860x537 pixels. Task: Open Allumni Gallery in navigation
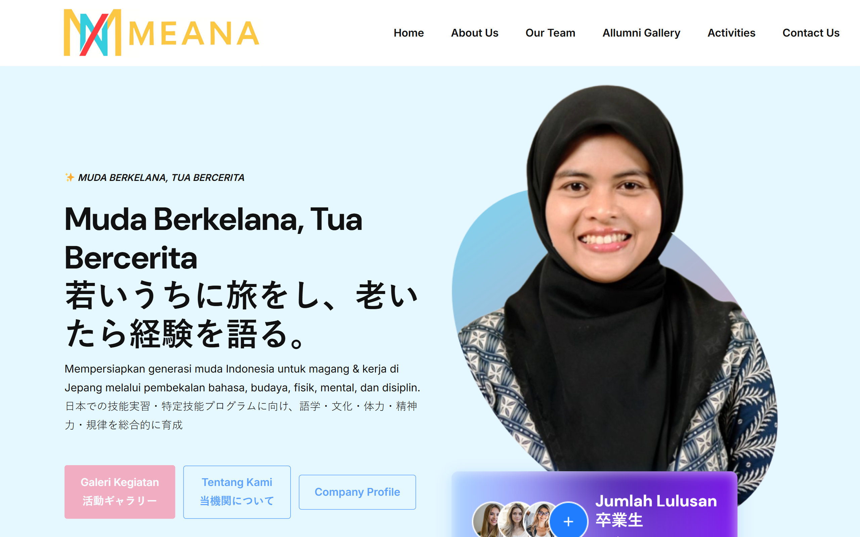tap(641, 33)
